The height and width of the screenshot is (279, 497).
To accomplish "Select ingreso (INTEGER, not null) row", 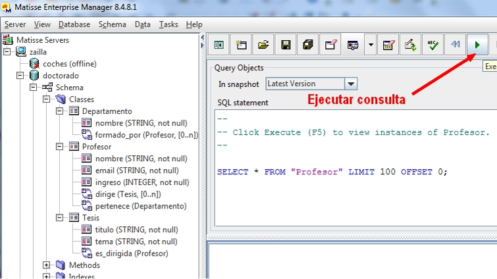I will pyautogui.click(x=142, y=182).
